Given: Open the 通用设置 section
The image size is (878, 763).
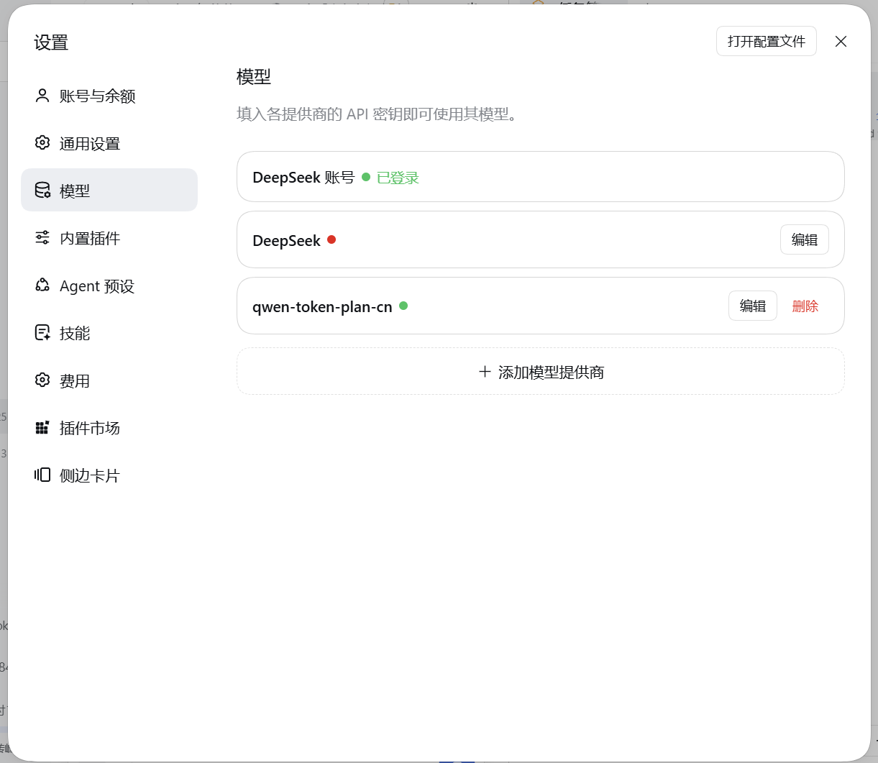Looking at the screenshot, I should (109, 143).
